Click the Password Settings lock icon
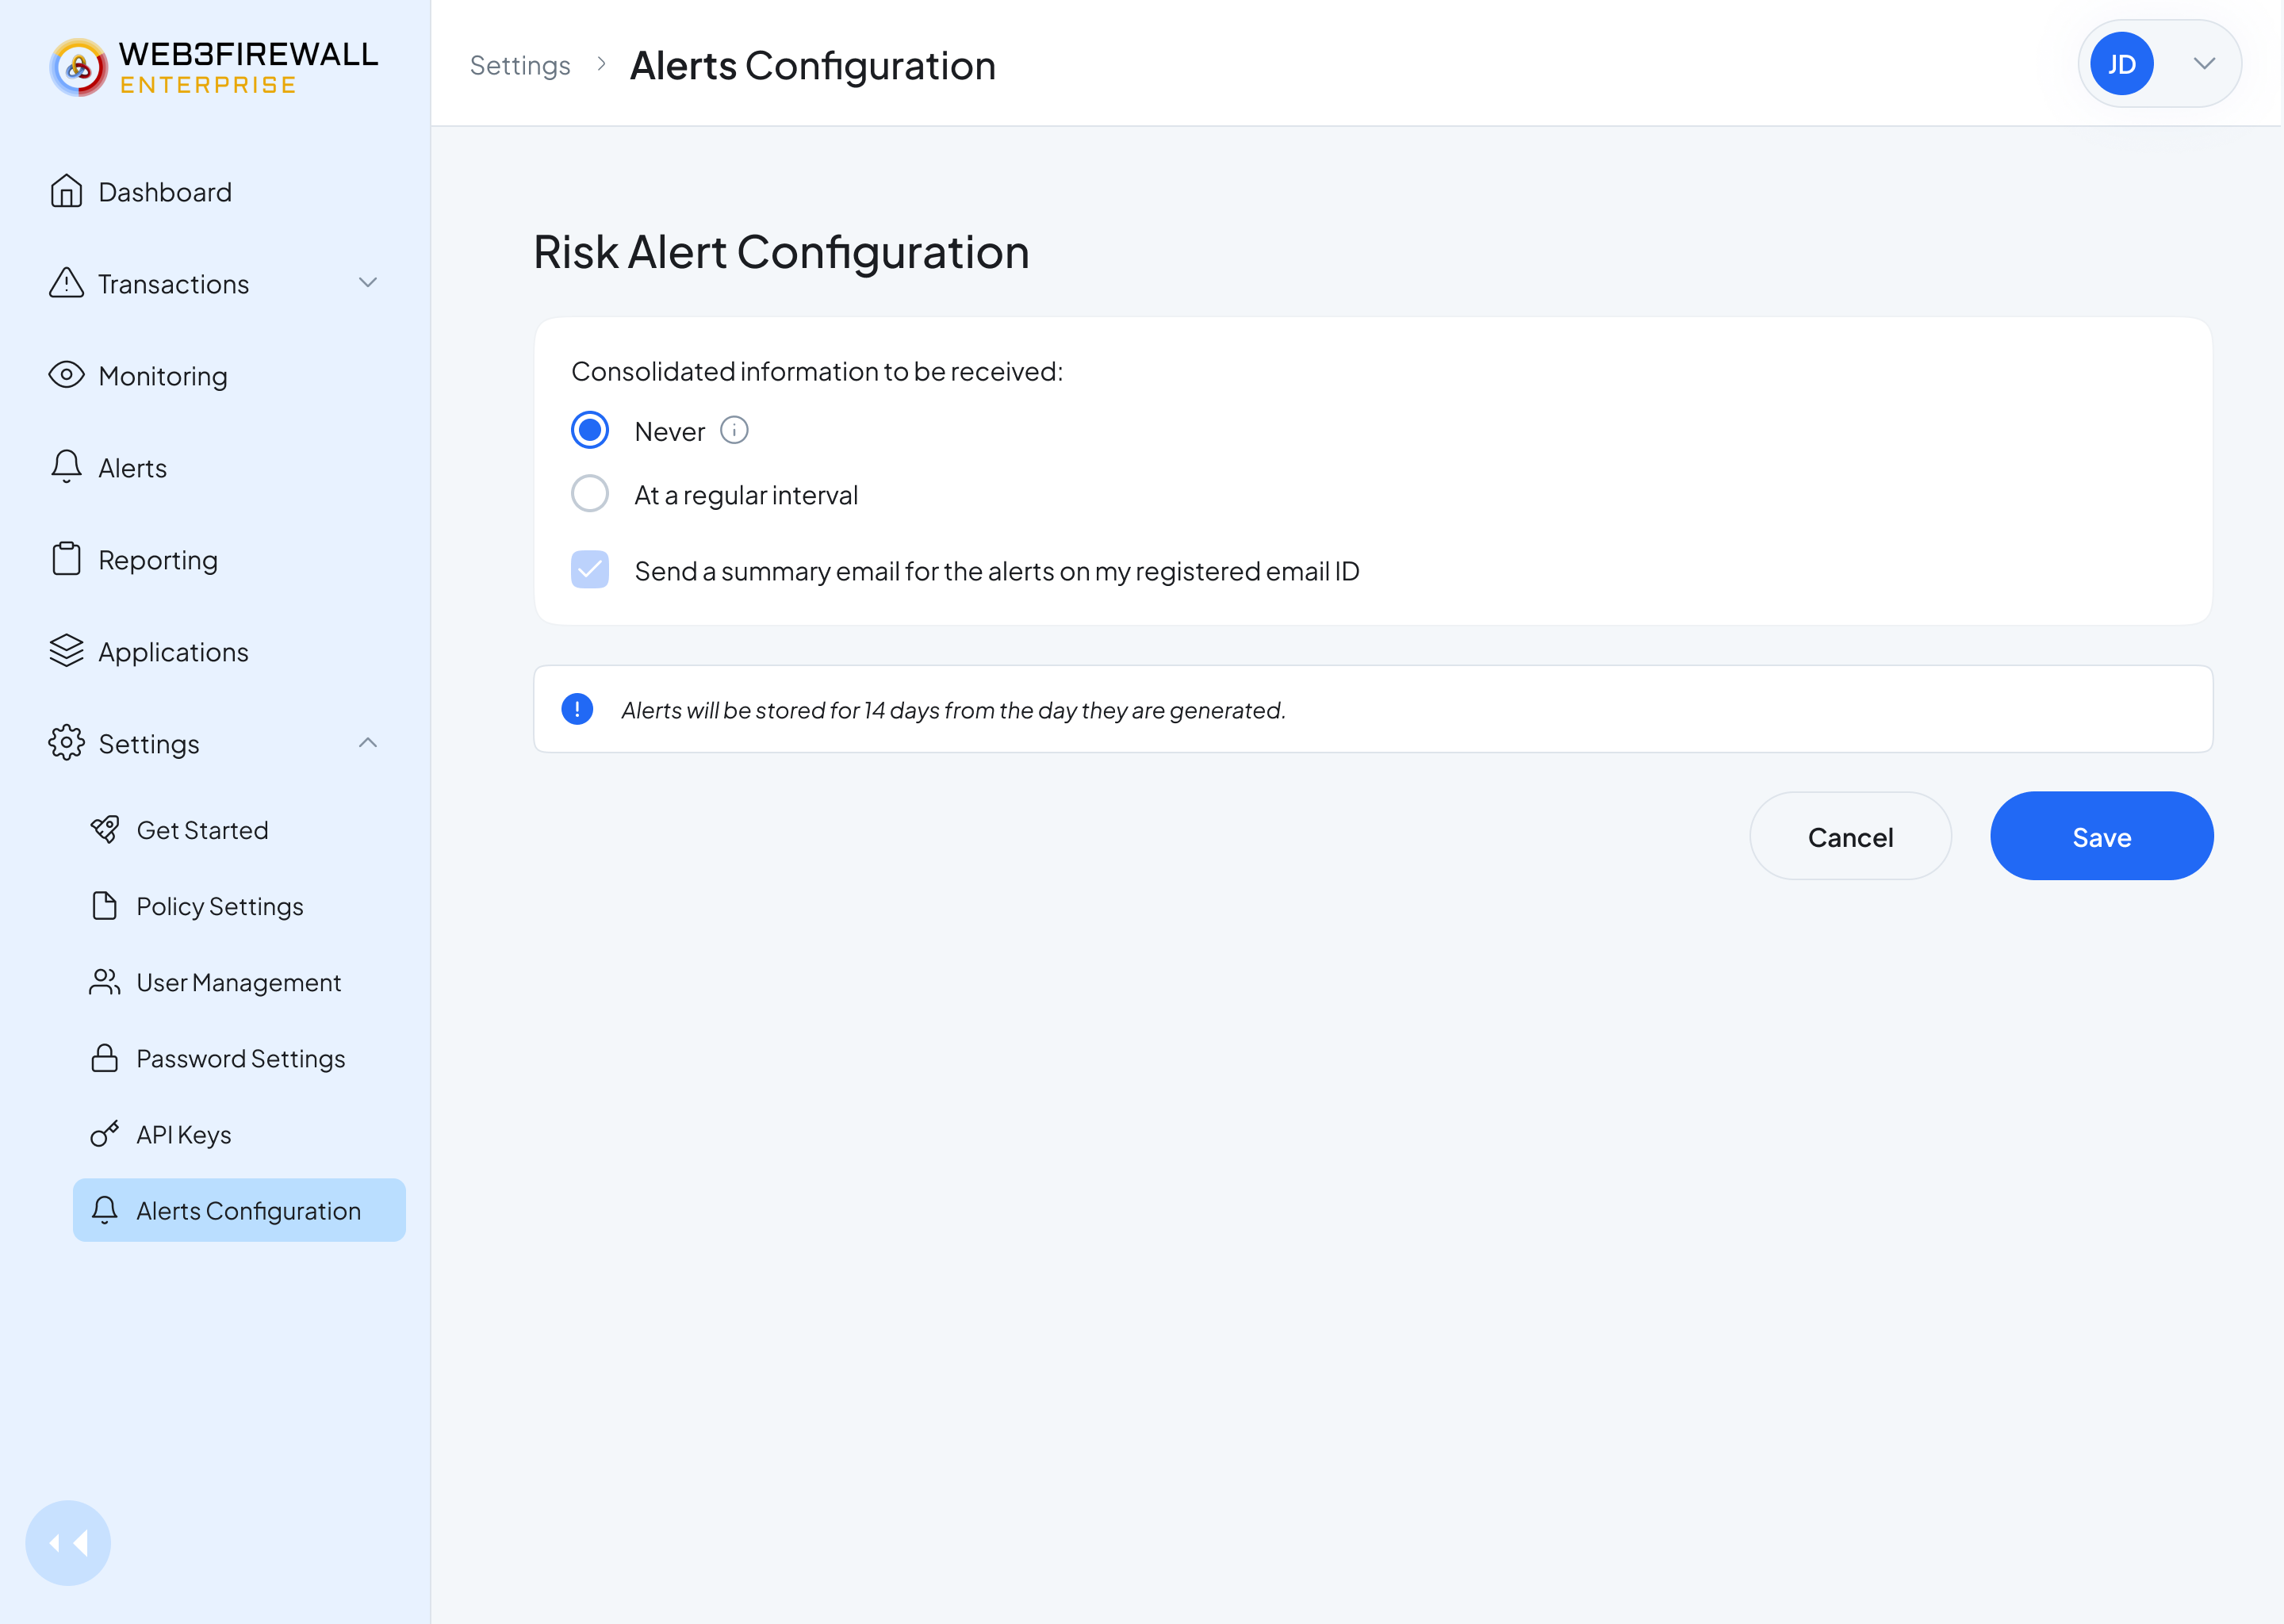The height and width of the screenshot is (1624, 2284). 105,1058
